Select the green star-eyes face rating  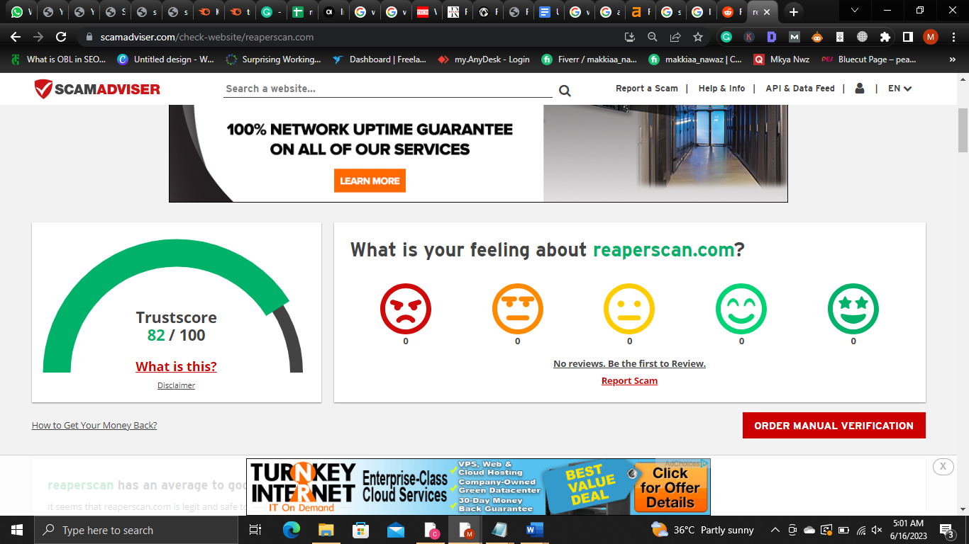(x=853, y=309)
